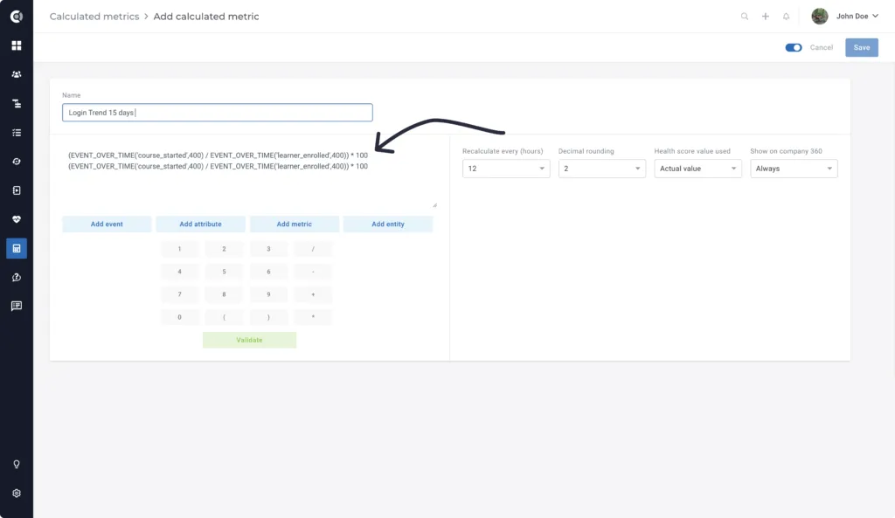This screenshot has height=518, width=895.
Task: Open the health score heart icon
Action: coord(17,219)
